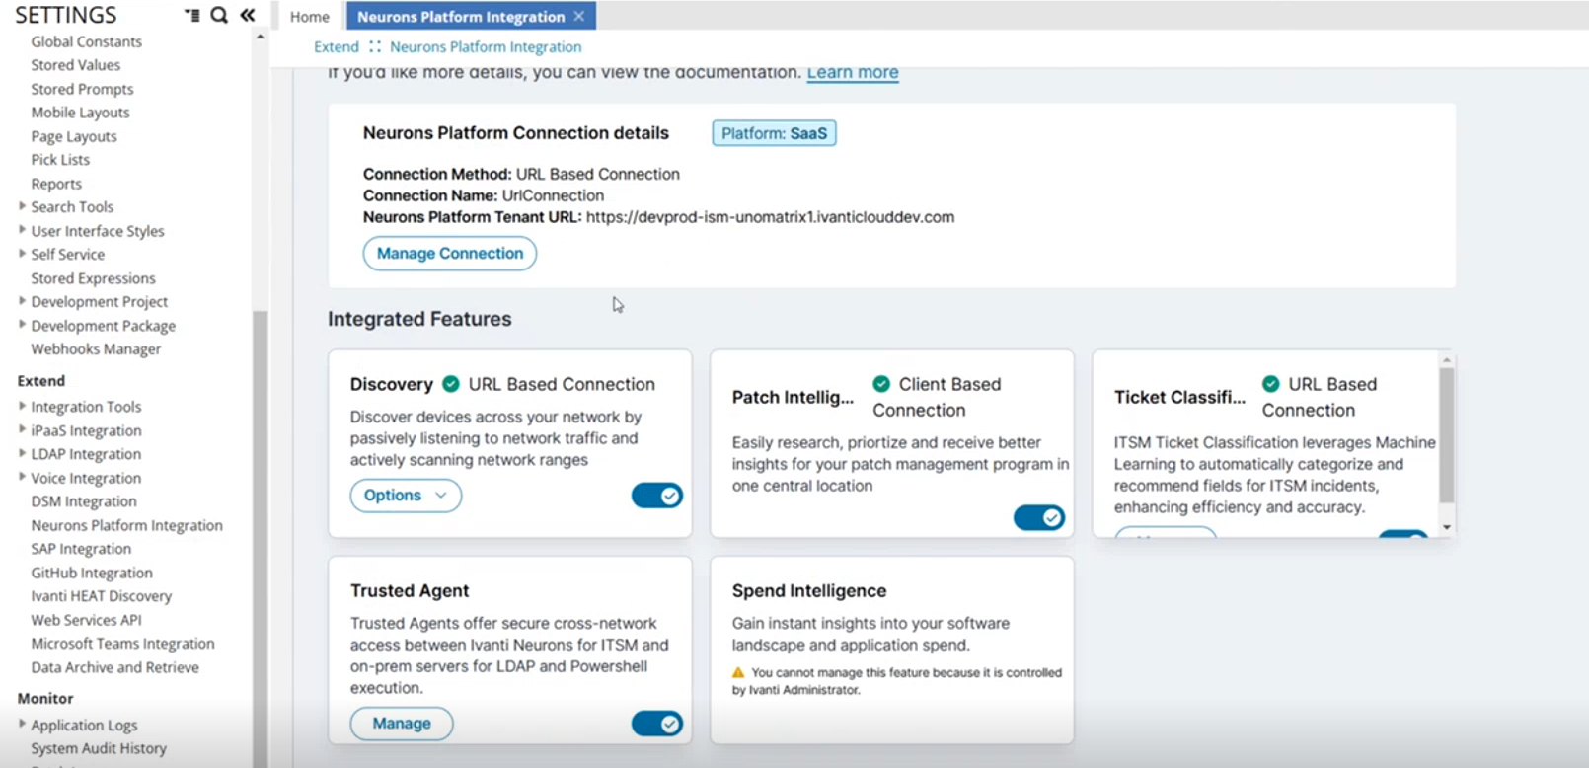Click the green check icon next to Discovery
This screenshot has height=768, width=1589.
click(451, 384)
